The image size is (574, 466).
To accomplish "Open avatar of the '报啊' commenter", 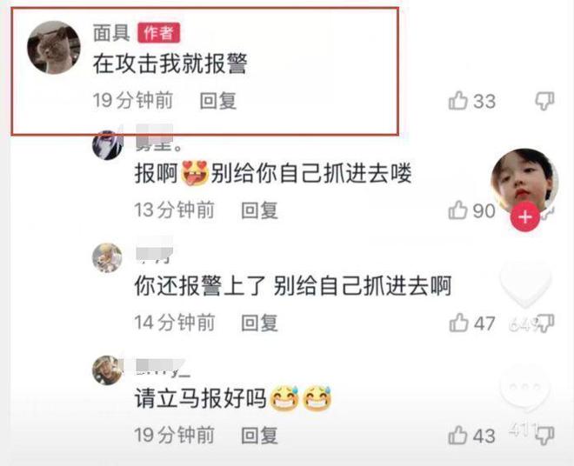I will (x=107, y=145).
